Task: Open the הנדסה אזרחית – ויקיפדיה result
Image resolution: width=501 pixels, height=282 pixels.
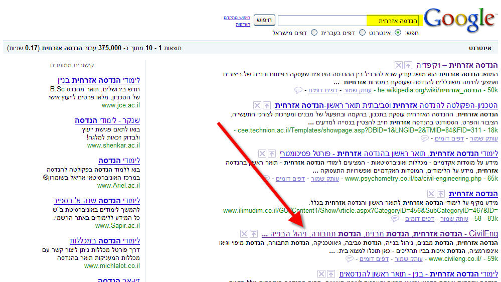Action: pyautogui.click(x=457, y=66)
